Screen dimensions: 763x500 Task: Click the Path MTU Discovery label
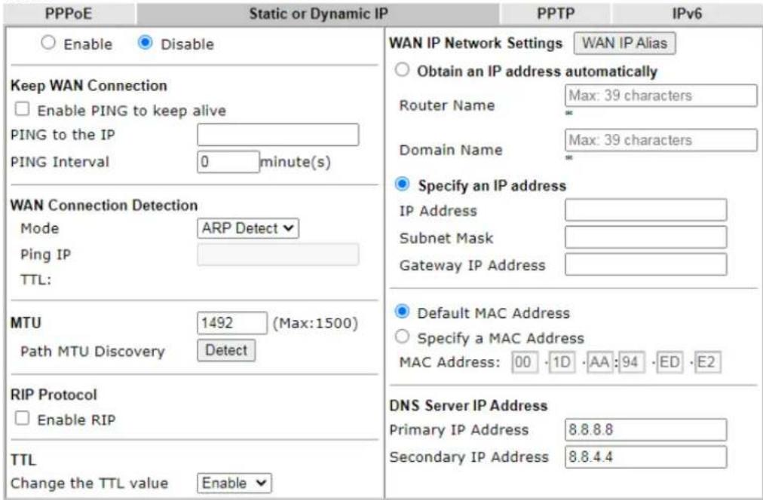(93, 352)
